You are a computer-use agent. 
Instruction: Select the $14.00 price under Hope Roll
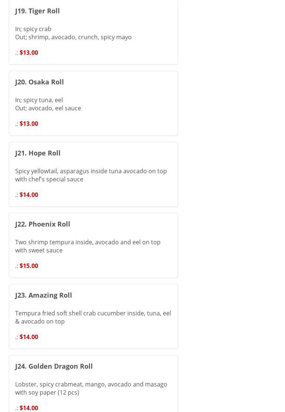pyautogui.click(x=29, y=195)
